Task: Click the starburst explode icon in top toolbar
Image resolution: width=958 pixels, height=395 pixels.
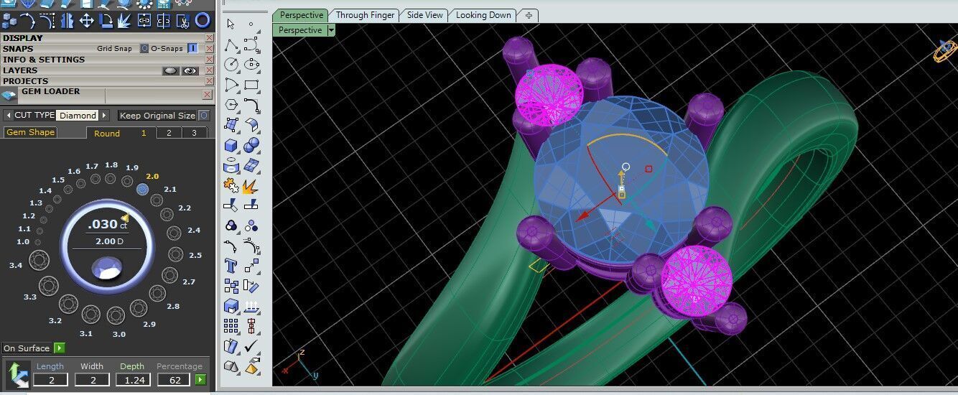Action: click(124, 21)
